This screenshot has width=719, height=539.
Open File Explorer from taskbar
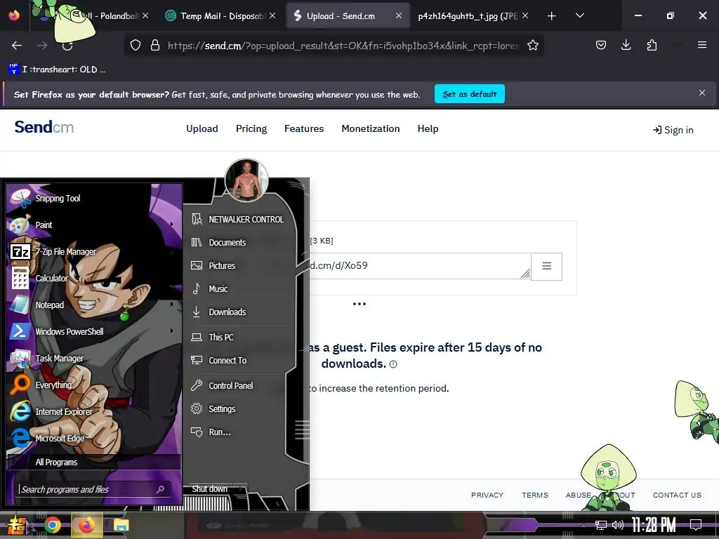tap(121, 525)
